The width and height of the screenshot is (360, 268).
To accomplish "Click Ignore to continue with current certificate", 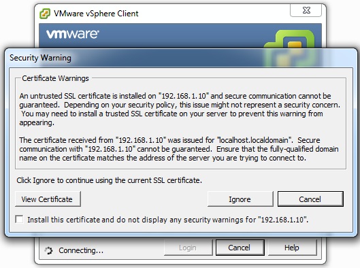I will pyautogui.click(x=240, y=199).
